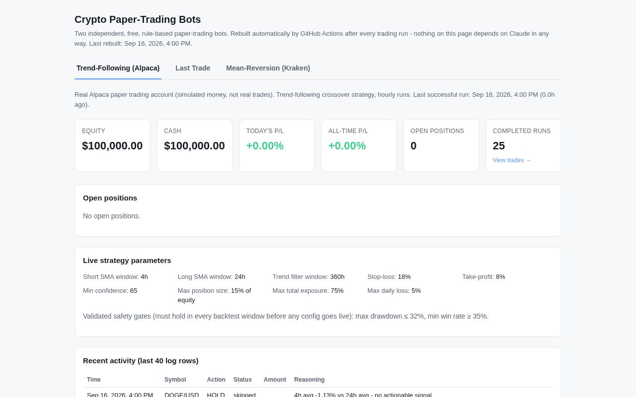This screenshot has width=636, height=397.
Task: Click the Max daily loss: 5% parameter
Action: coord(394,290)
